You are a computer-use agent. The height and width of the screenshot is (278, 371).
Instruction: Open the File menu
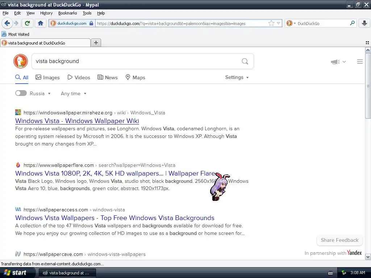pos(5,13)
